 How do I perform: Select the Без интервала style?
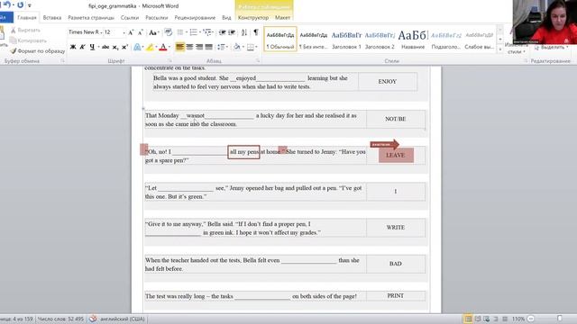[x=313, y=39]
